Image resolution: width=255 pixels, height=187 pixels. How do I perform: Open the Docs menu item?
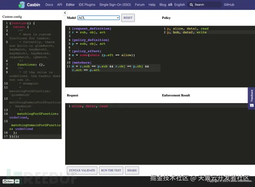(49, 5)
